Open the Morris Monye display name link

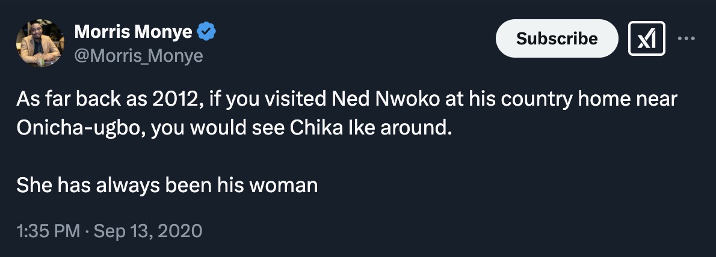134,31
